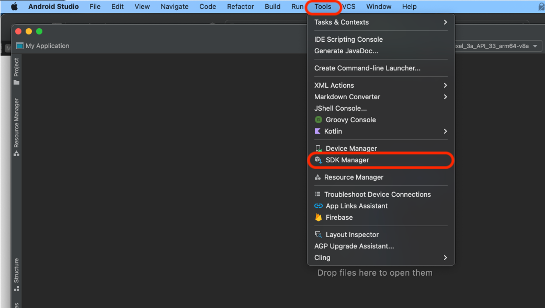Minimize the window with yellow button
Screen dimensions: 545x308
click(29, 31)
